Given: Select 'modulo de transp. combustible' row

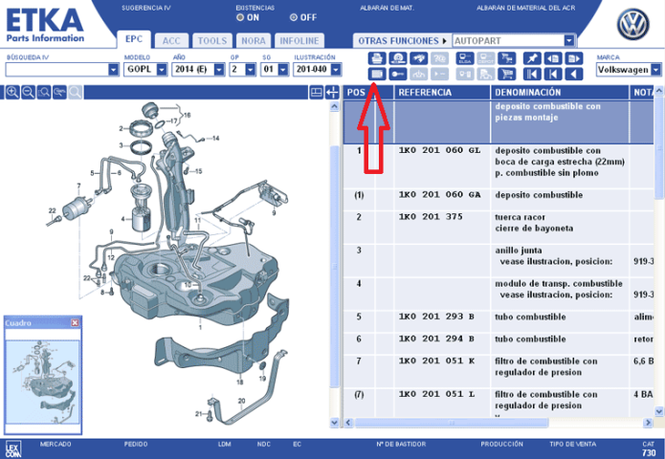Looking at the screenshot, I should pyautogui.click(x=499, y=295).
